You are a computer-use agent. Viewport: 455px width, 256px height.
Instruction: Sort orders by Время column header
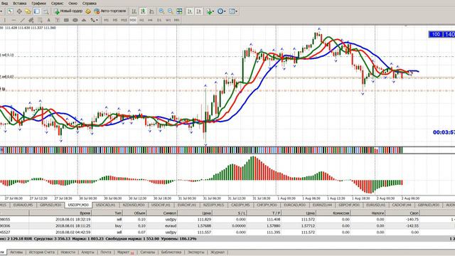pyautogui.click(x=60, y=213)
